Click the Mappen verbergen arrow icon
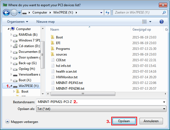 point(7,122)
